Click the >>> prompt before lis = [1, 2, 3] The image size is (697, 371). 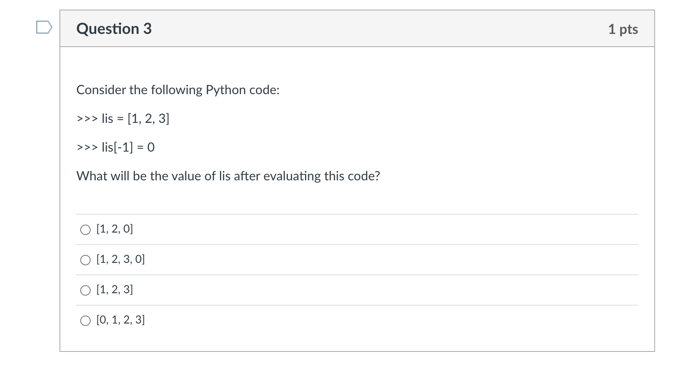(x=87, y=119)
